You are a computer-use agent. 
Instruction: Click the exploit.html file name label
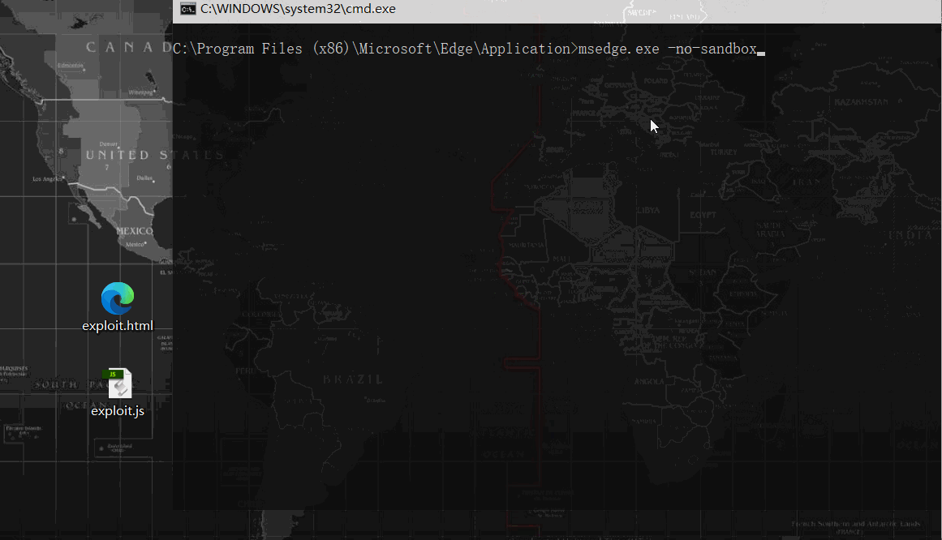pos(118,326)
